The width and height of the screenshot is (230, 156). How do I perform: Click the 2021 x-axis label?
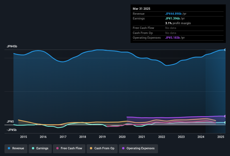pos(142,137)
